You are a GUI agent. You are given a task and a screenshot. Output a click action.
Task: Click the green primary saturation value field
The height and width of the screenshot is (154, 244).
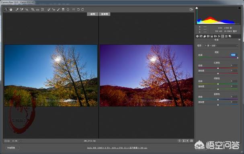click(234, 86)
